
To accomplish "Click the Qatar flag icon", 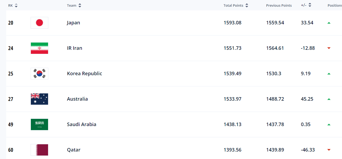I will (x=39, y=150).
